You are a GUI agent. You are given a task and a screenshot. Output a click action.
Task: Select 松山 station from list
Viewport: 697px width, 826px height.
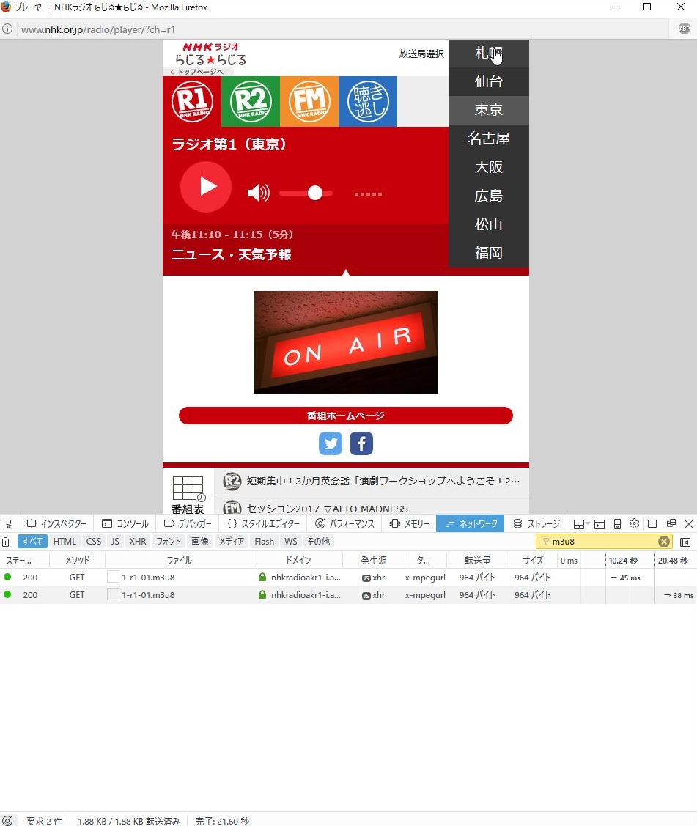[x=489, y=225]
